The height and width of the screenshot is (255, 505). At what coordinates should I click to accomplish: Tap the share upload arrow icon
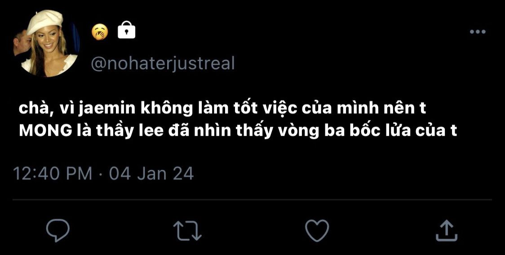click(447, 230)
